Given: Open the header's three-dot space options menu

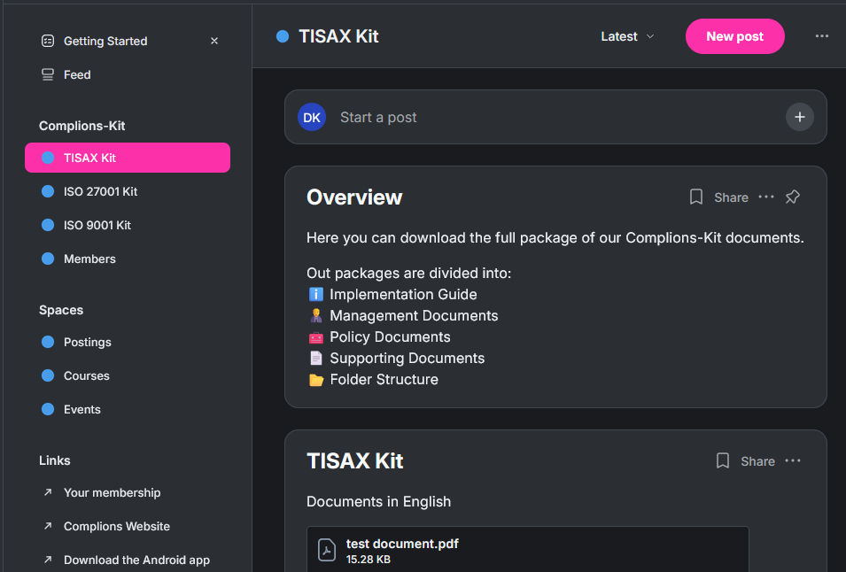Looking at the screenshot, I should point(822,36).
